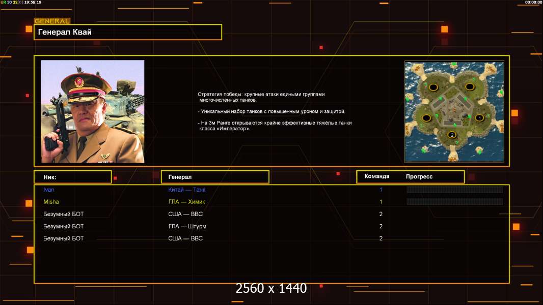The height and width of the screenshot is (305, 543).
Task: Click Misha's loading progress bar
Action: click(454, 202)
